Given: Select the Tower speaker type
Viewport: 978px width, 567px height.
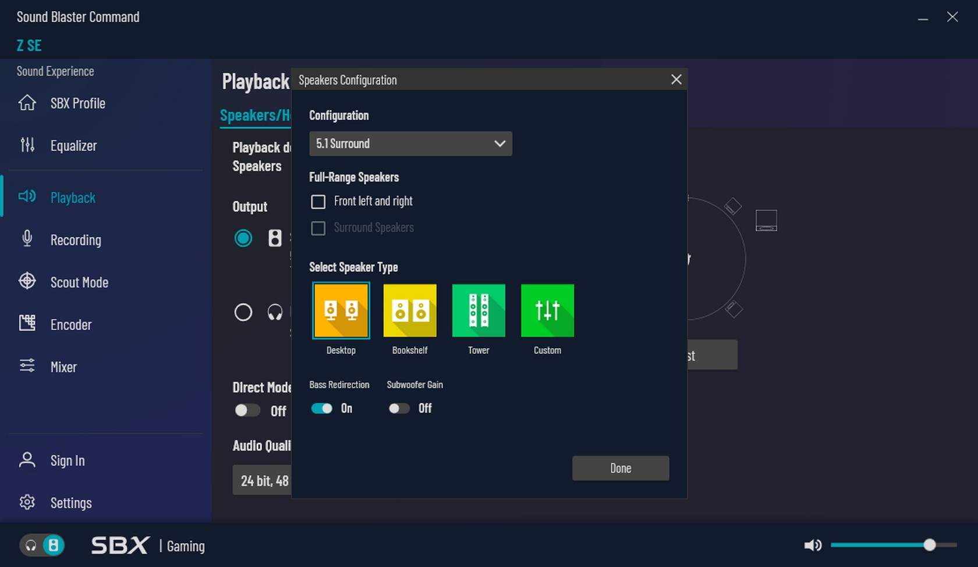Looking at the screenshot, I should pos(479,310).
